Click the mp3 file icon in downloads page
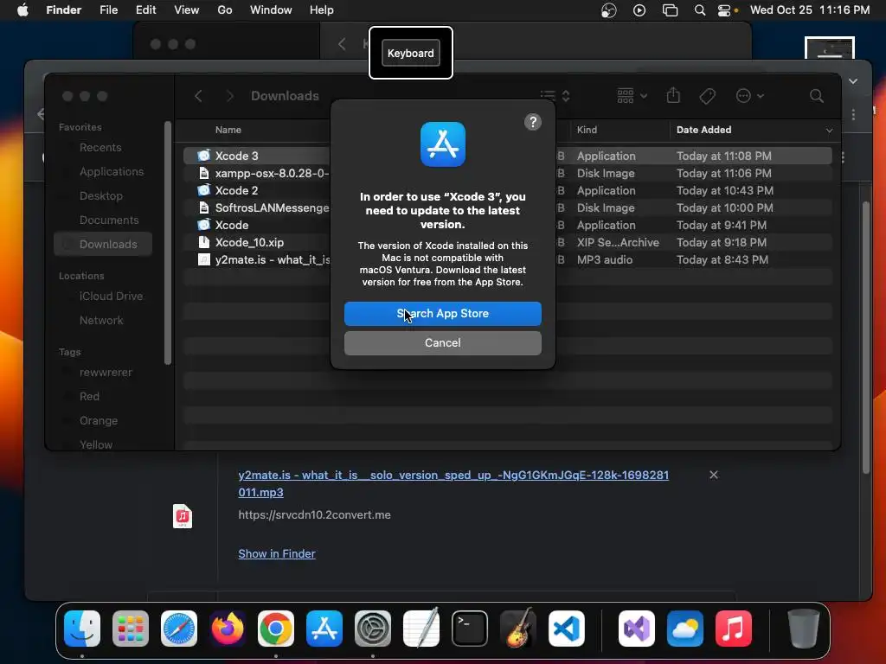Viewport: 886px width, 664px height. 183,516
